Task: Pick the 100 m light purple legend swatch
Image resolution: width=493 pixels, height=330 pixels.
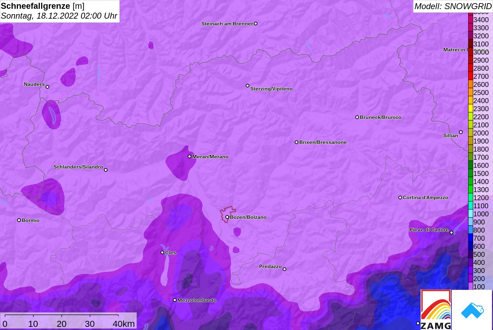Action: [x=470, y=286]
